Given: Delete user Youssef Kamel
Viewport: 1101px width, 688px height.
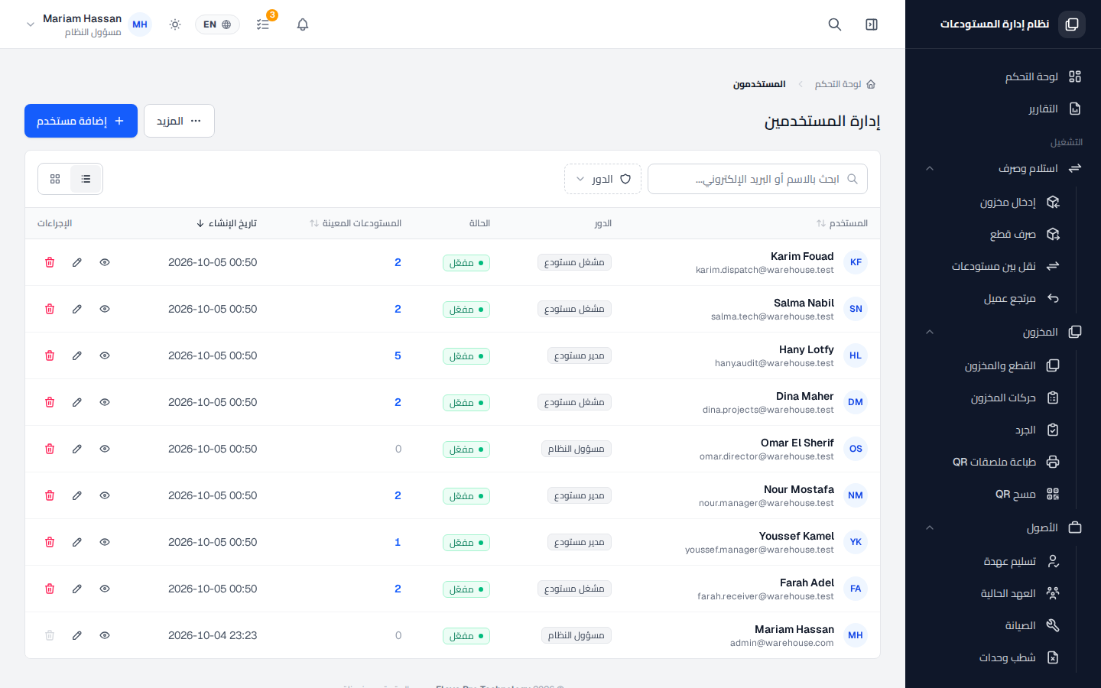Looking at the screenshot, I should (50, 542).
